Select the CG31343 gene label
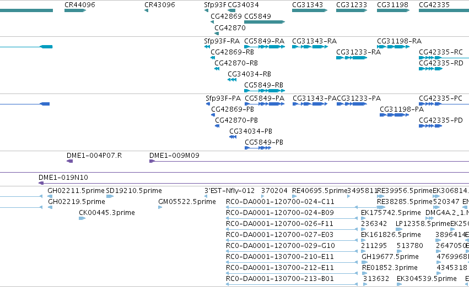Image resolution: width=469 pixels, height=287 pixels. [308, 5]
